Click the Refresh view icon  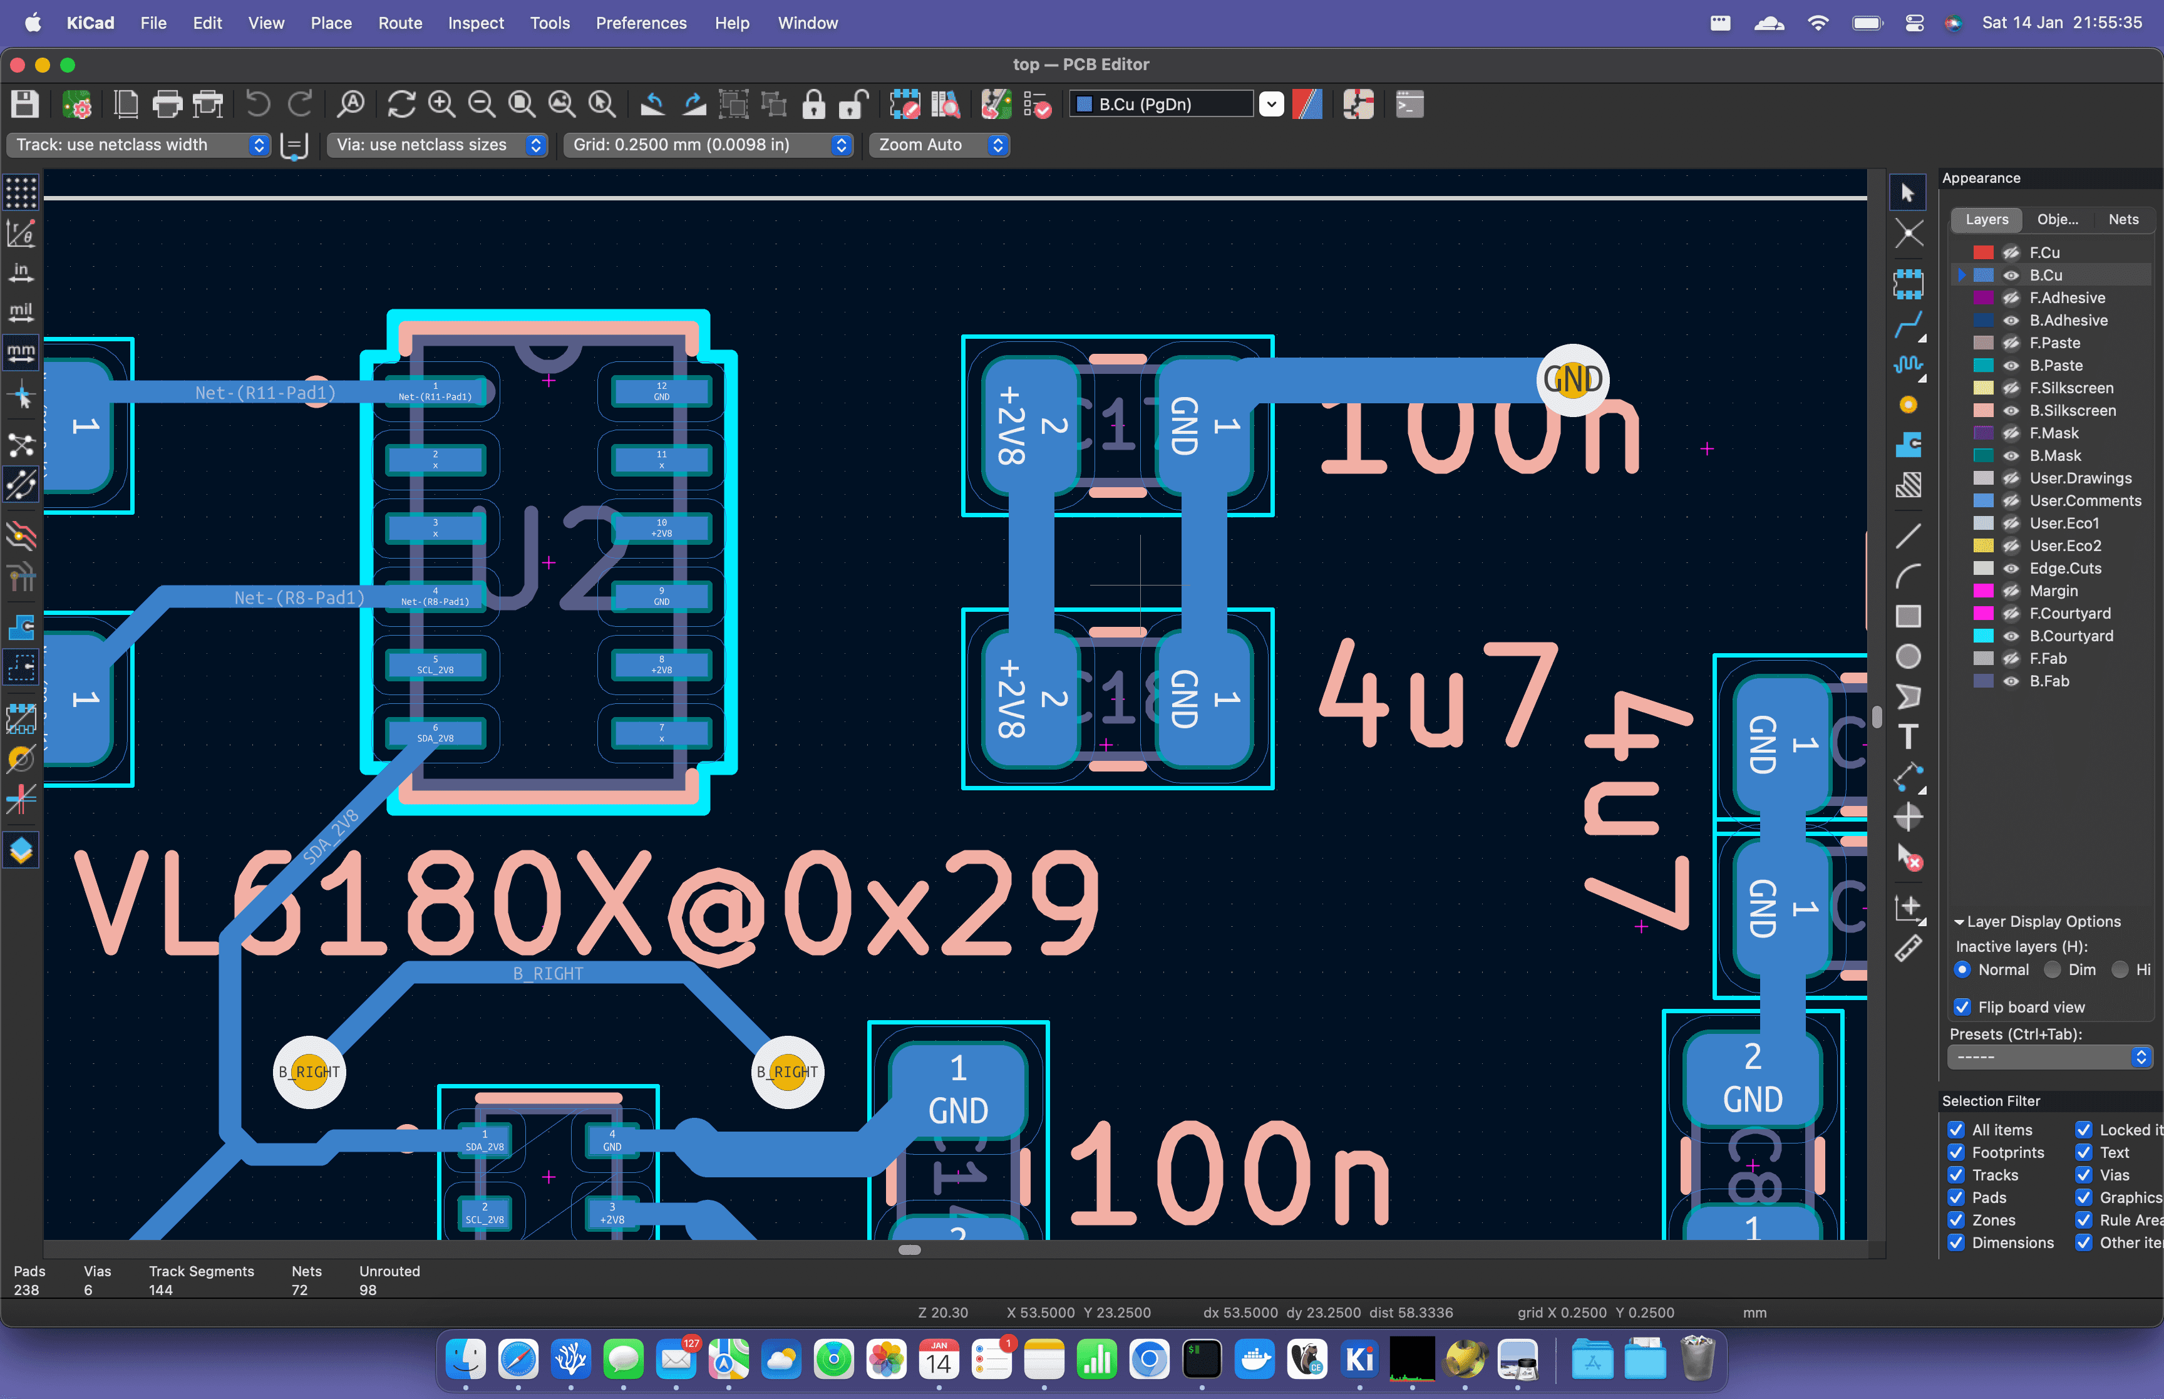401,105
